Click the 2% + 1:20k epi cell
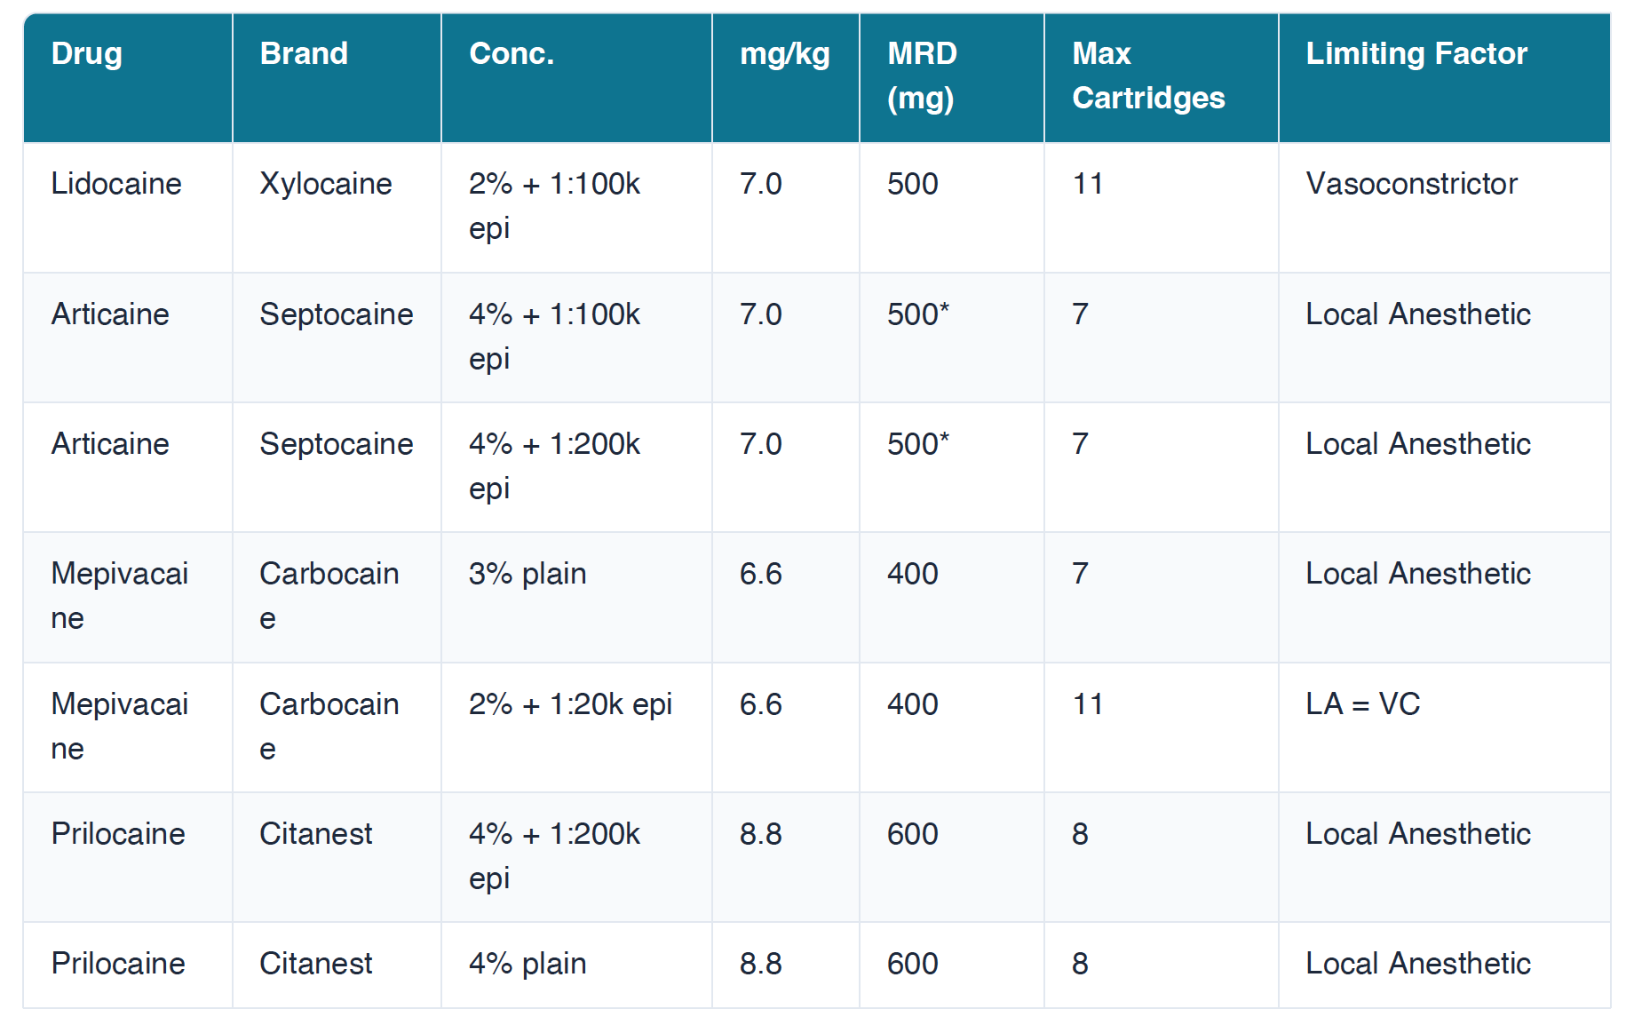This screenshot has width=1634, height=1025. [570, 704]
